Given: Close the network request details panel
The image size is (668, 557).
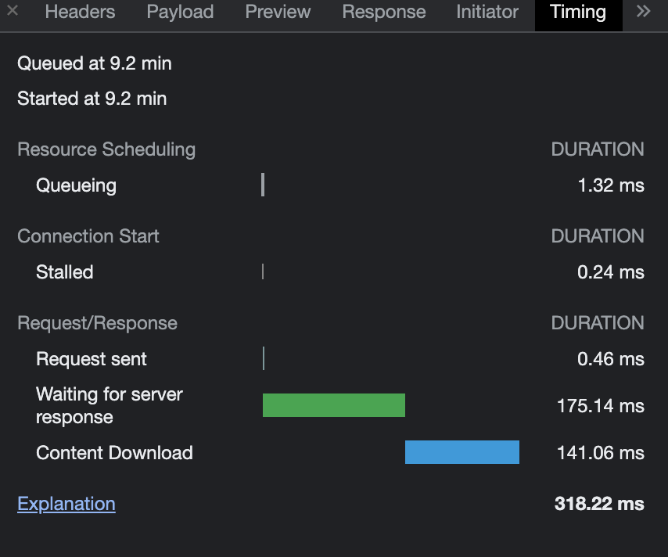Looking at the screenshot, I should [12, 13].
